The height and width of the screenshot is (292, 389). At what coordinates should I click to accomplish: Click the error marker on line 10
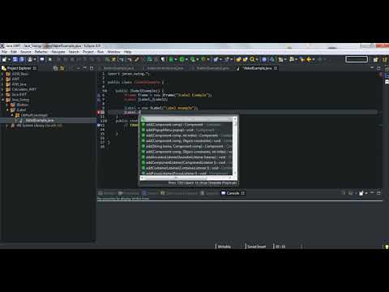(x=99, y=112)
